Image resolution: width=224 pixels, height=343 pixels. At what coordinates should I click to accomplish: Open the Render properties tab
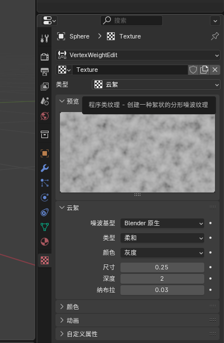(x=45, y=57)
